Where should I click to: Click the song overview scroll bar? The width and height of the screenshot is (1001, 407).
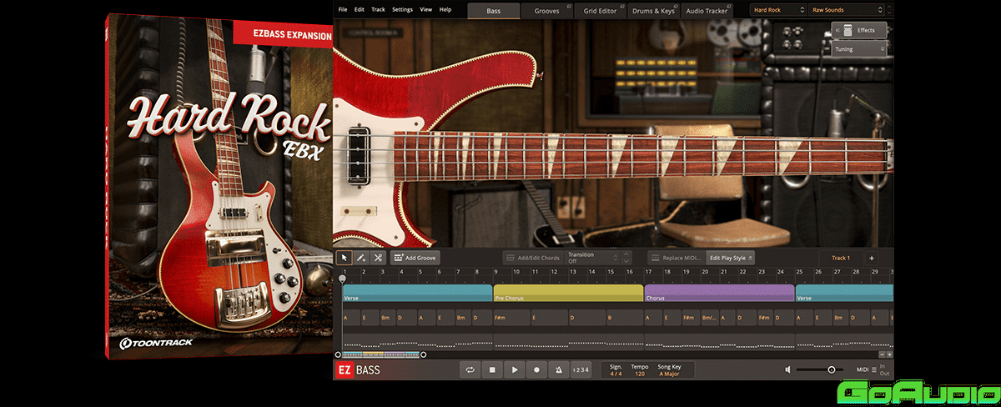[x=380, y=354]
